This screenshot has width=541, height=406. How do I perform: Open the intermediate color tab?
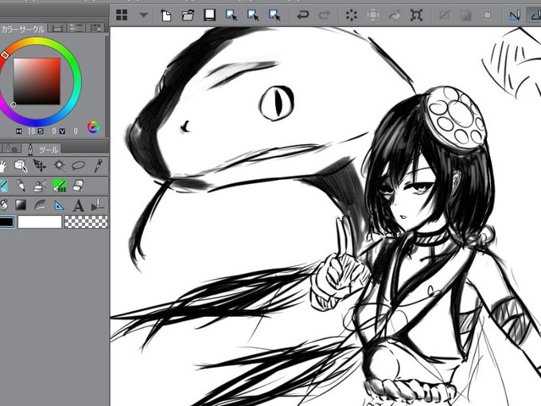click(76, 28)
